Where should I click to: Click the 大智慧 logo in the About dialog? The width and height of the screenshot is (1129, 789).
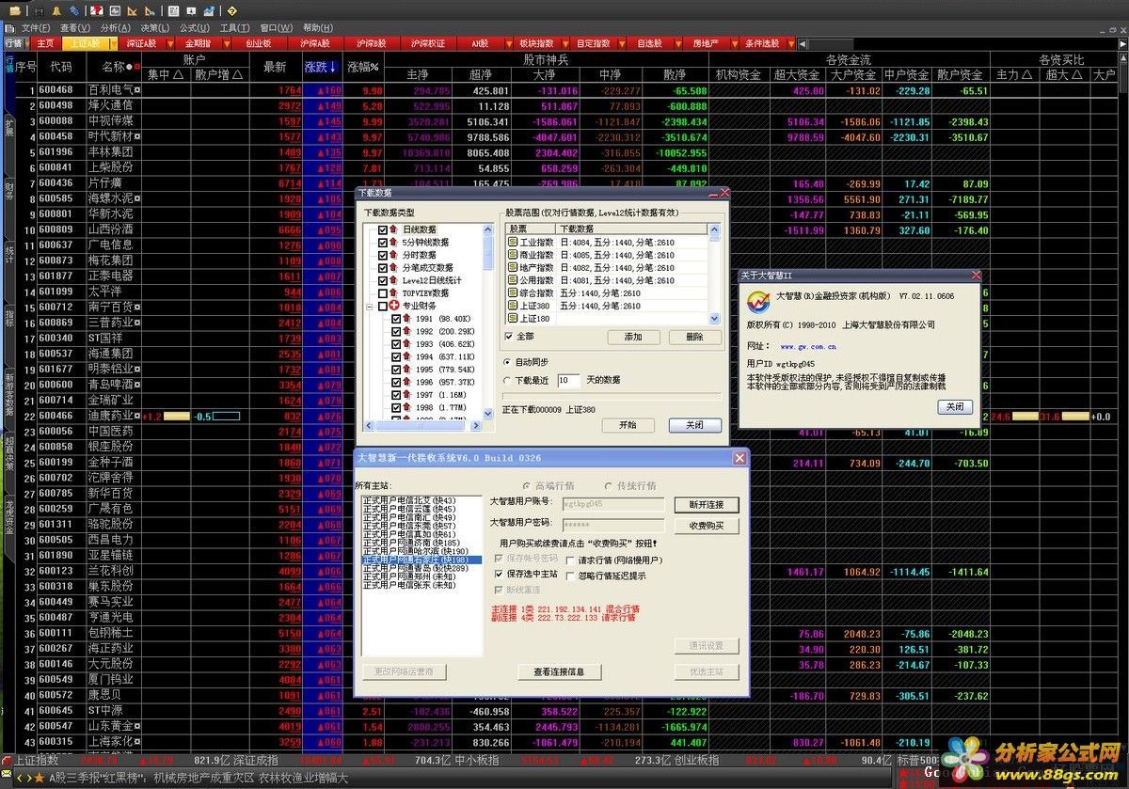tap(759, 302)
